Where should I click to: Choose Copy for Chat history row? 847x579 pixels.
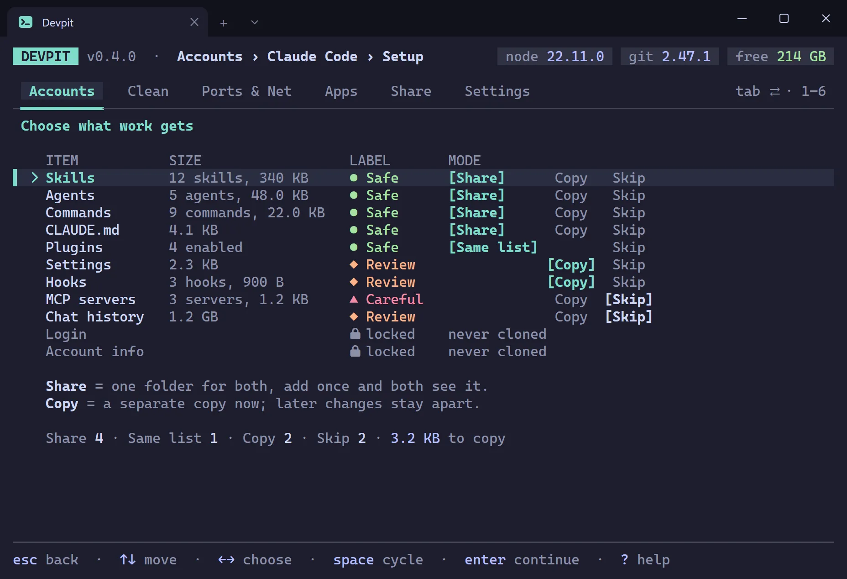pyautogui.click(x=571, y=316)
